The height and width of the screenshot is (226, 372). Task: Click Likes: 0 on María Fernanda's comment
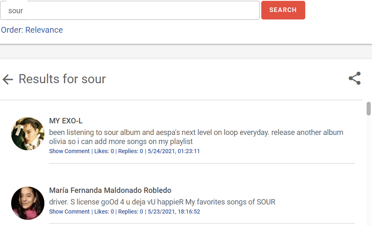click(x=104, y=212)
